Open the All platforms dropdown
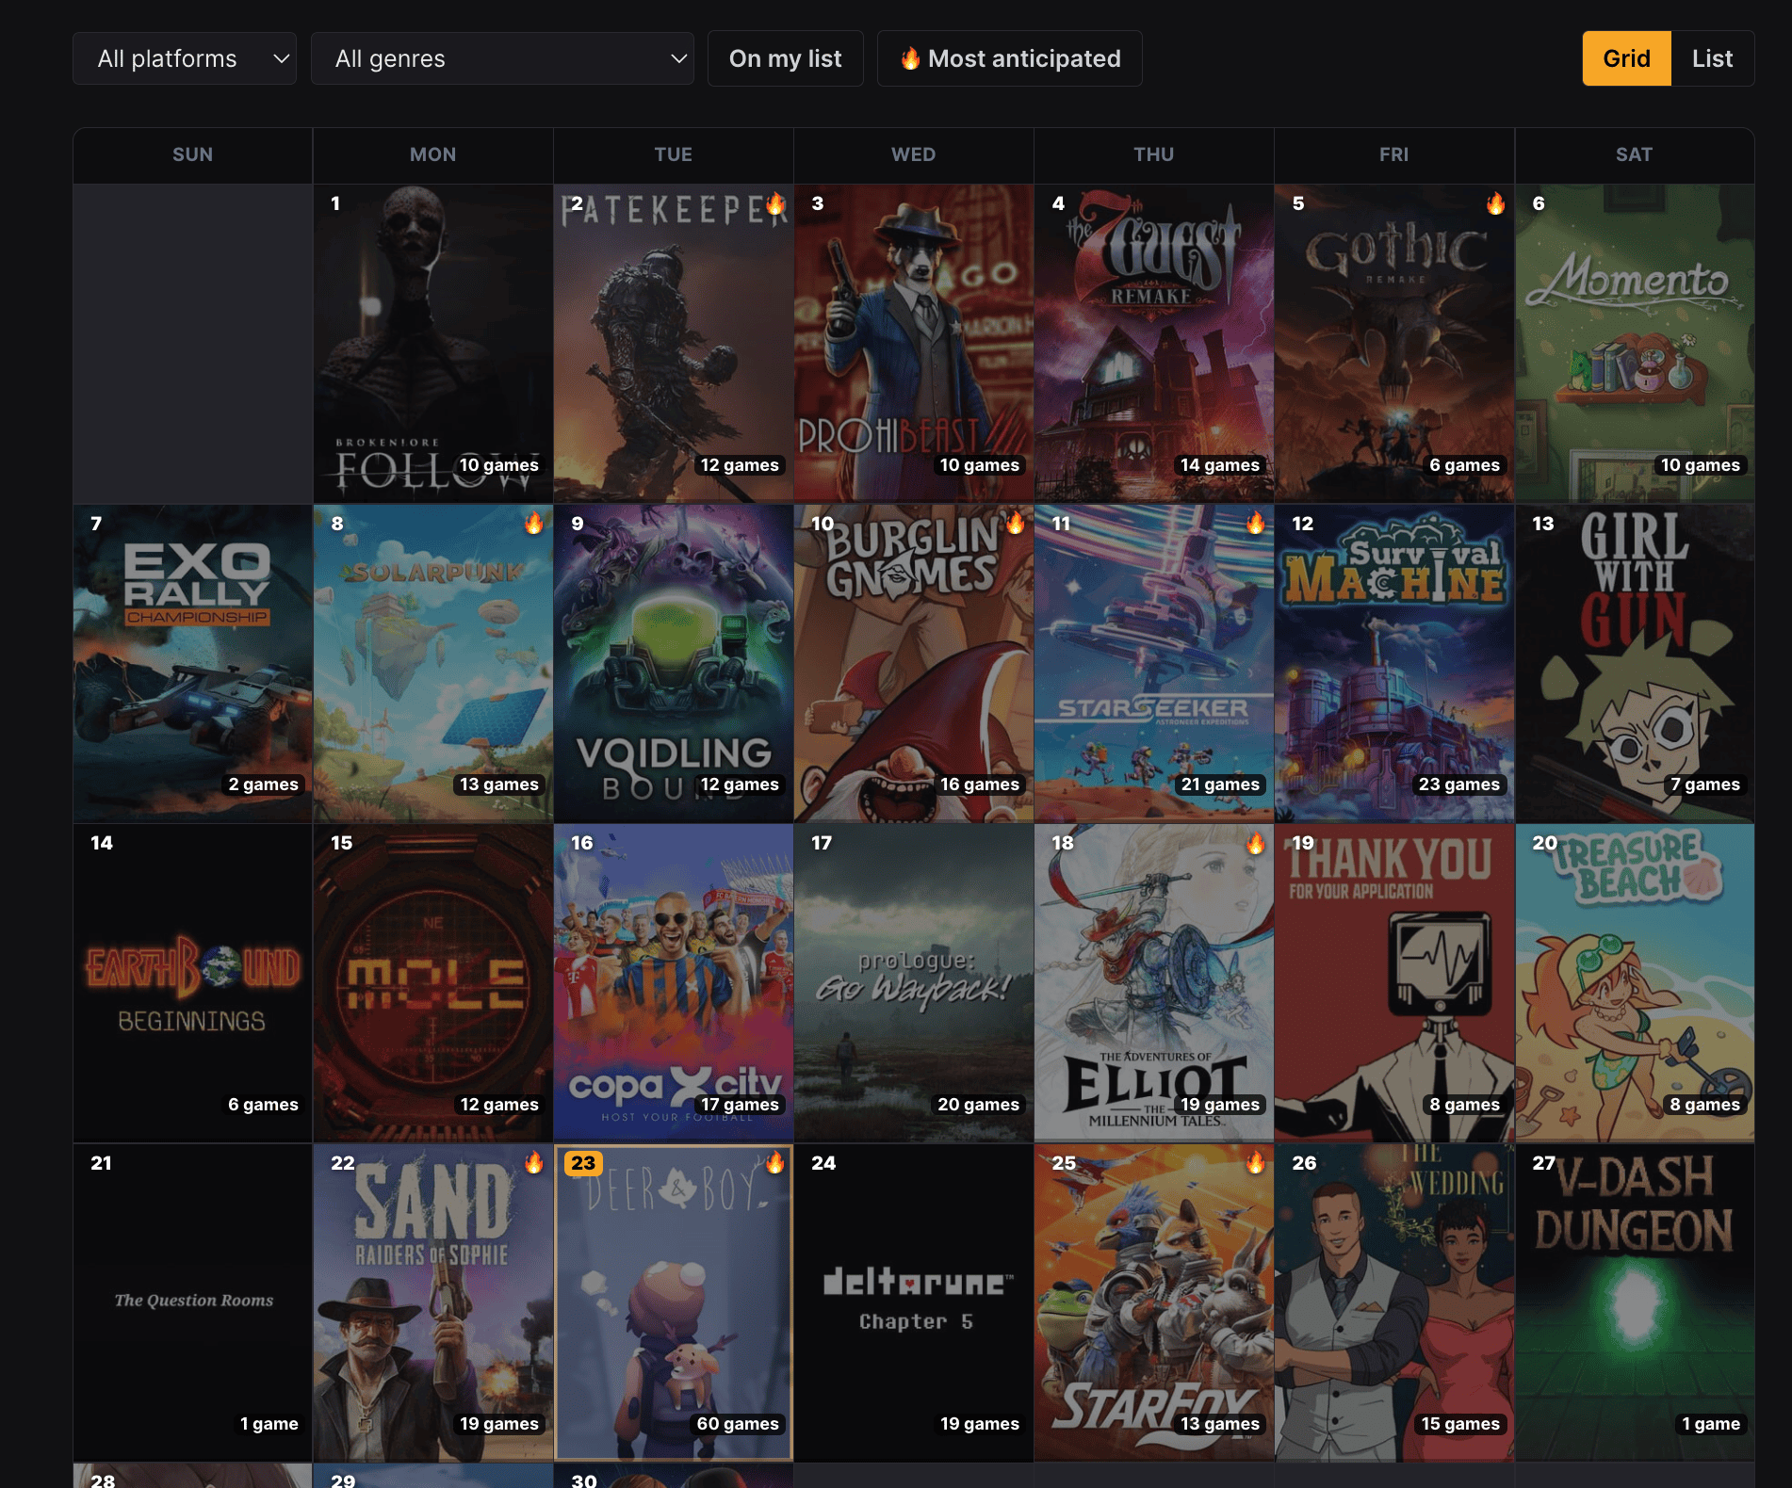Screen dimensions: 1792x1488 185,58
